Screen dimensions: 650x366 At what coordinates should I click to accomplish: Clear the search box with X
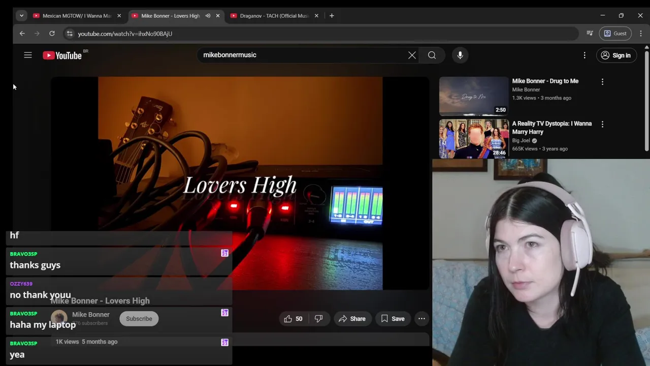tap(412, 55)
